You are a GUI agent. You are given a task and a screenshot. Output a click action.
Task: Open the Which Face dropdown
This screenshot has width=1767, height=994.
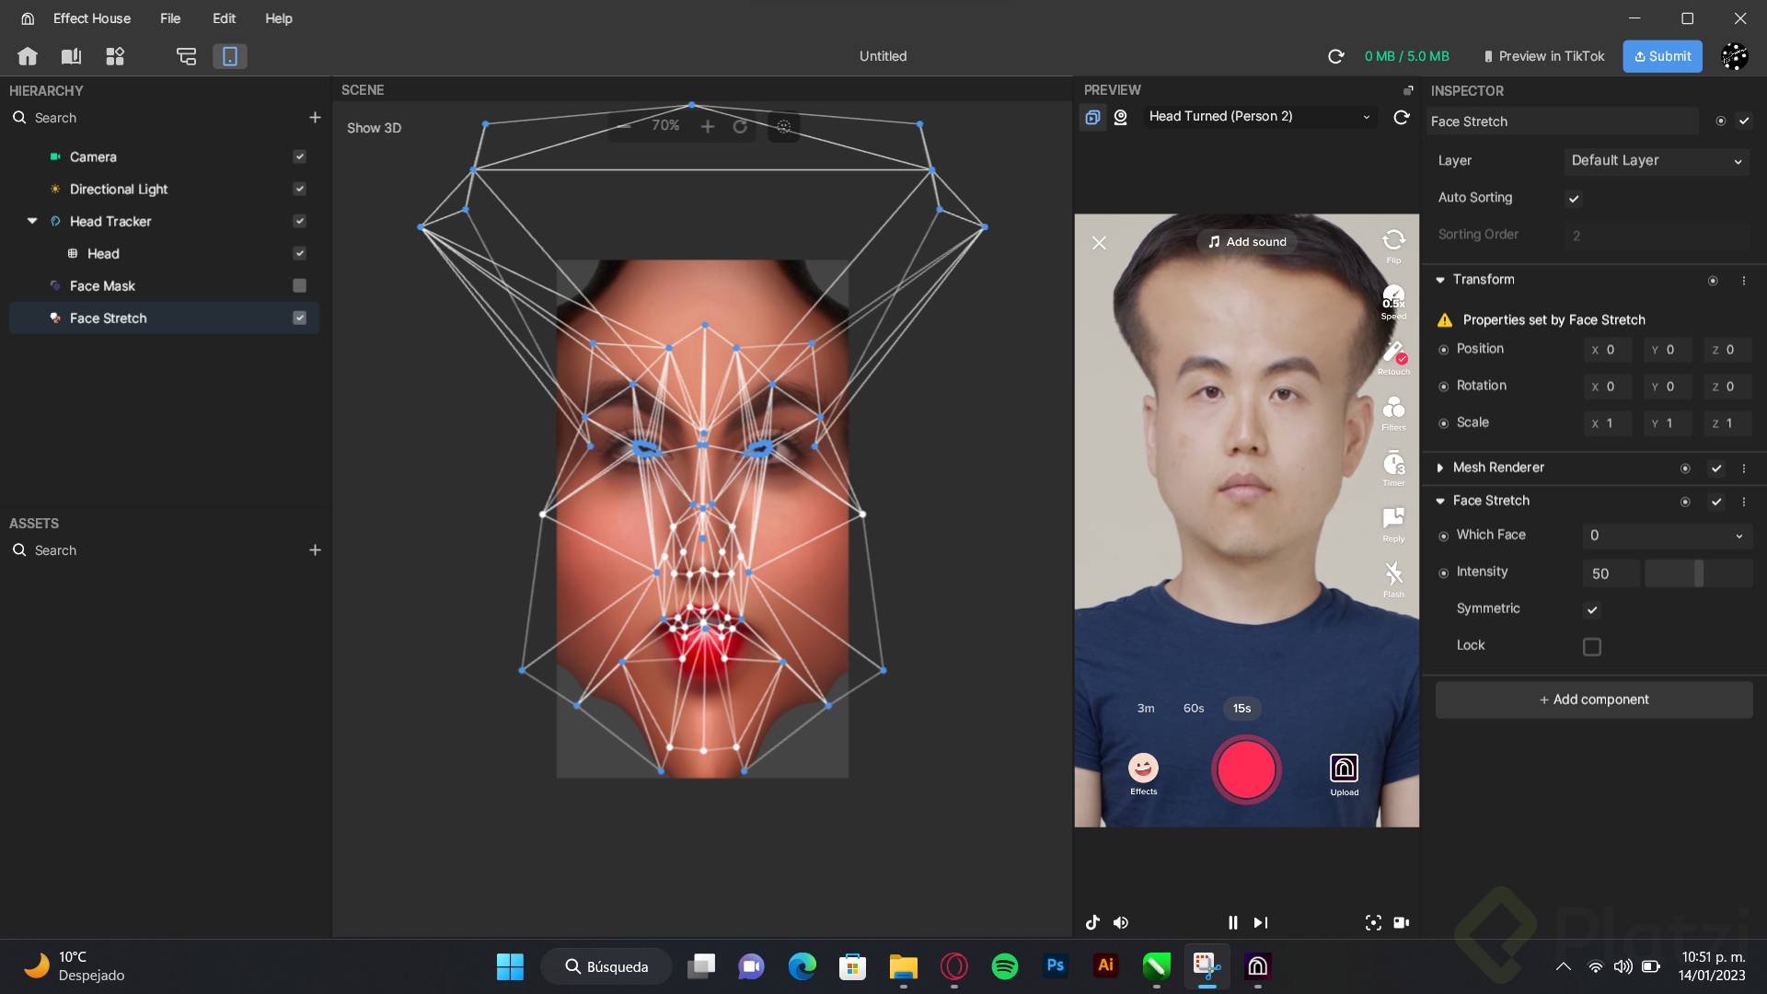point(1667,536)
